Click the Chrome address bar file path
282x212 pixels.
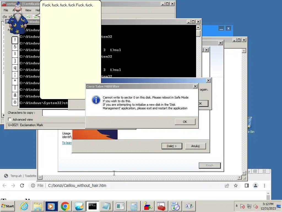77,185
